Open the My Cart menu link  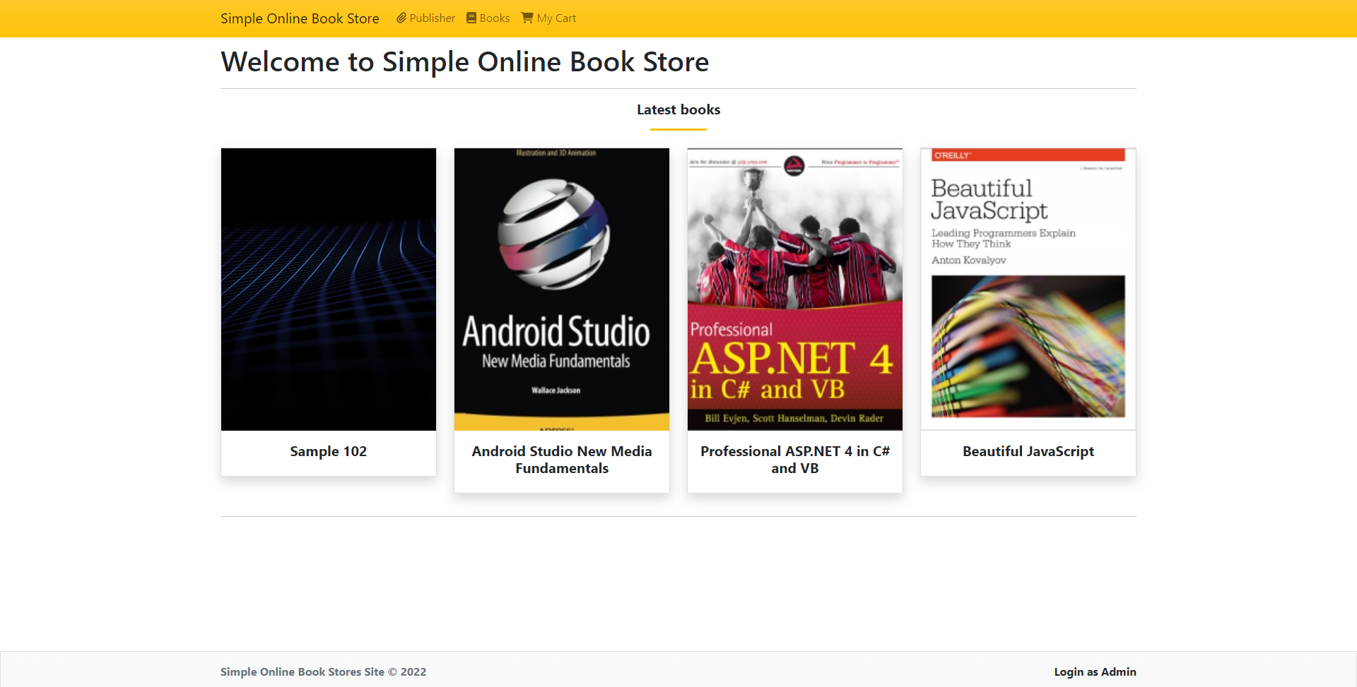549,18
